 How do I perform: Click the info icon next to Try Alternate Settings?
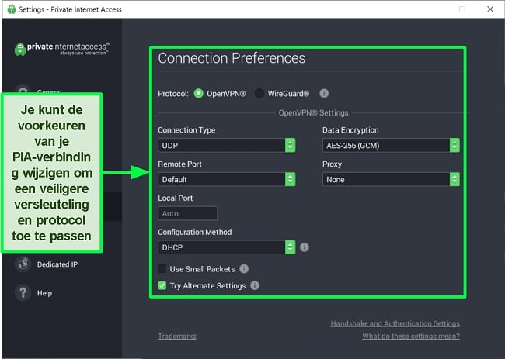255,285
